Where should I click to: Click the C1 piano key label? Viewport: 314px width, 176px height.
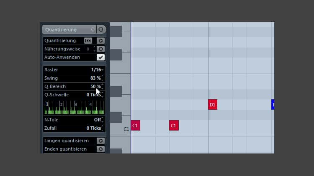(126, 129)
